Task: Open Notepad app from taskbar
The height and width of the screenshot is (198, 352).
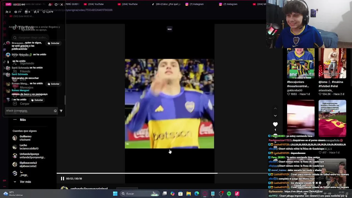Action: click(x=213, y=194)
